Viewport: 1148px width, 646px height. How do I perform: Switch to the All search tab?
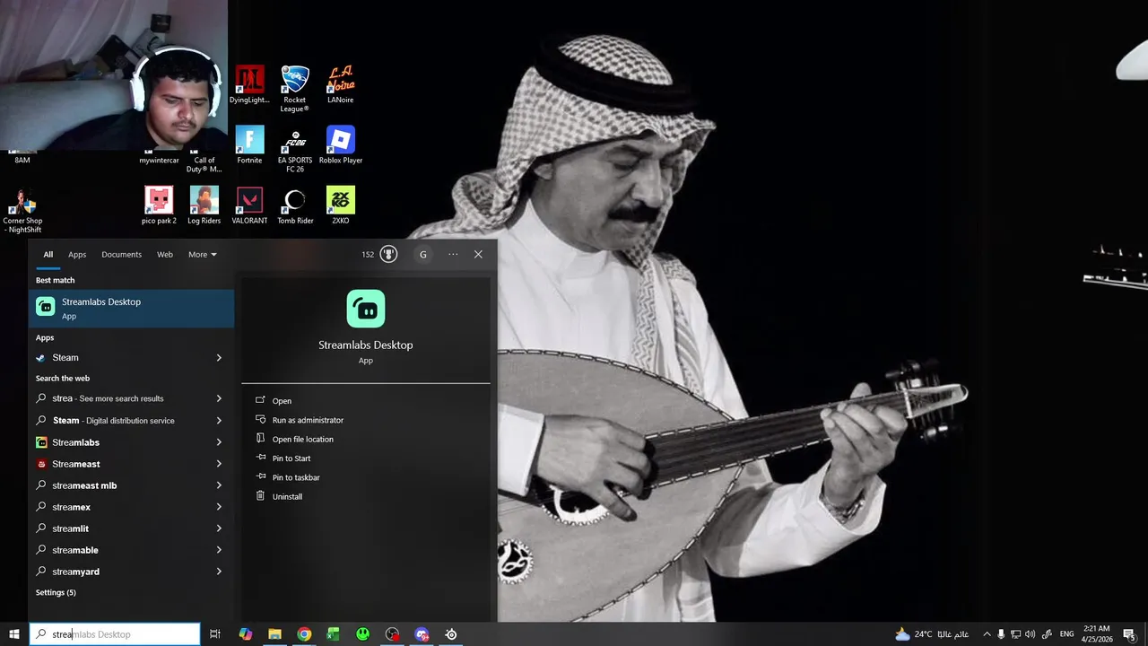coord(48,255)
